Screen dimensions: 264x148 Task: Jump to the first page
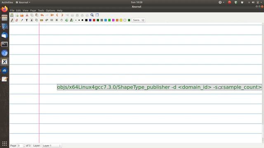point(52,15)
